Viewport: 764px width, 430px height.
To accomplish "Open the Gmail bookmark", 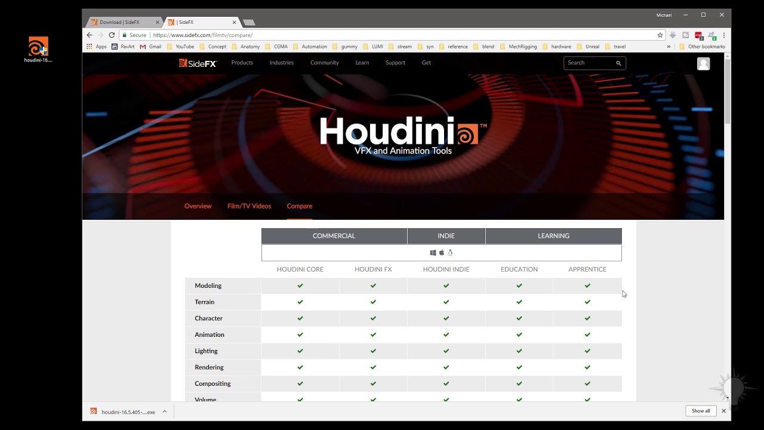I will [150, 47].
